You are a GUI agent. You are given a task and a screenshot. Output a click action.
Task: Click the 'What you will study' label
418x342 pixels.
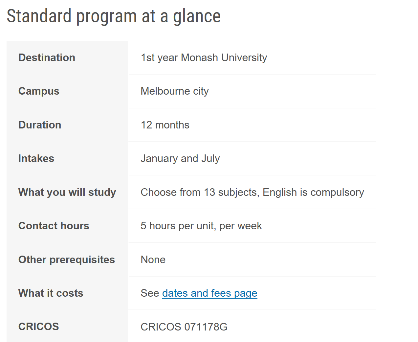[67, 192]
